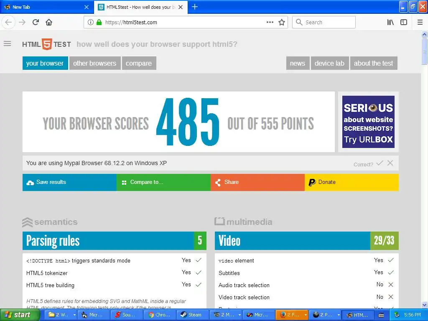Go back using the browser back arrow
Screen dimensions: 428x321
(x=8, y=23)
